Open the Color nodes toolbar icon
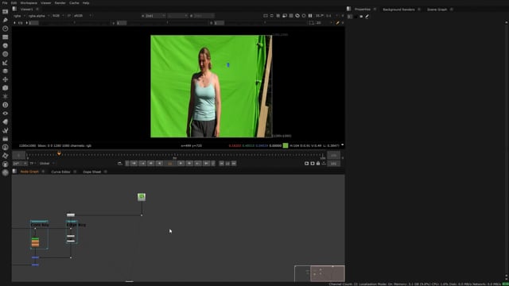The image size is (509, 286). coord(6,46)
